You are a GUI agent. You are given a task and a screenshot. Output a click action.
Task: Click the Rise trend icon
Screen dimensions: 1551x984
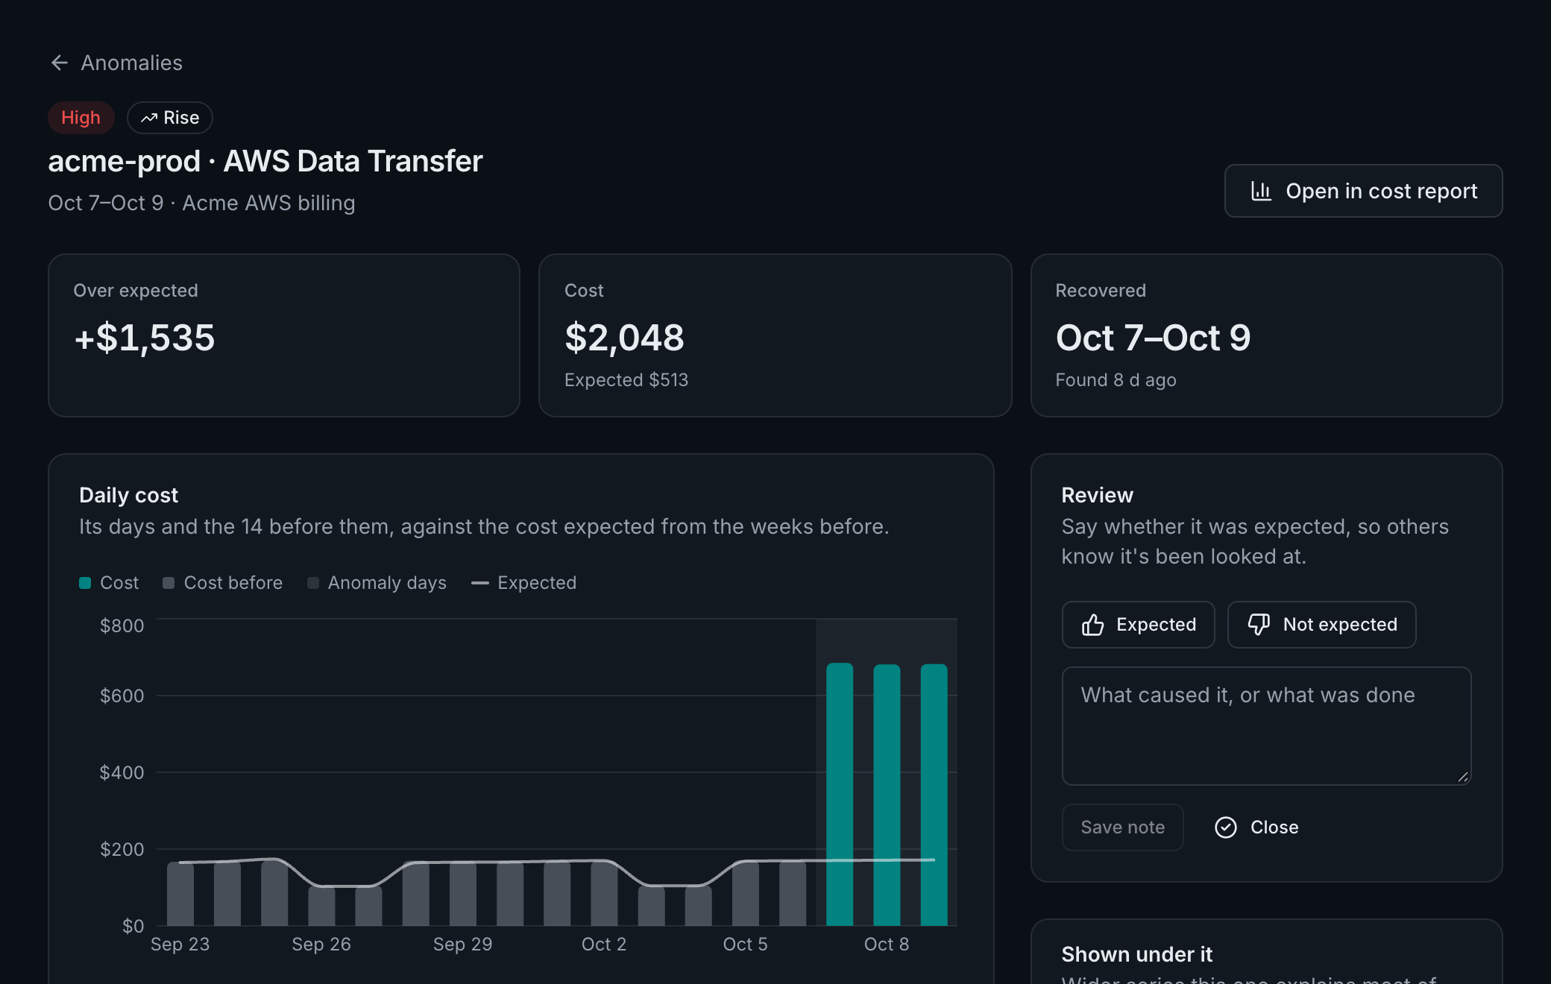pos(149,118)
